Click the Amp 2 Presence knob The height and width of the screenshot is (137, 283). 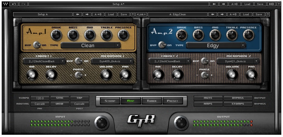[x=248, y=35]
